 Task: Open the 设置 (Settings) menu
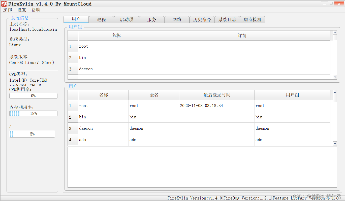[x=22, y=10]
